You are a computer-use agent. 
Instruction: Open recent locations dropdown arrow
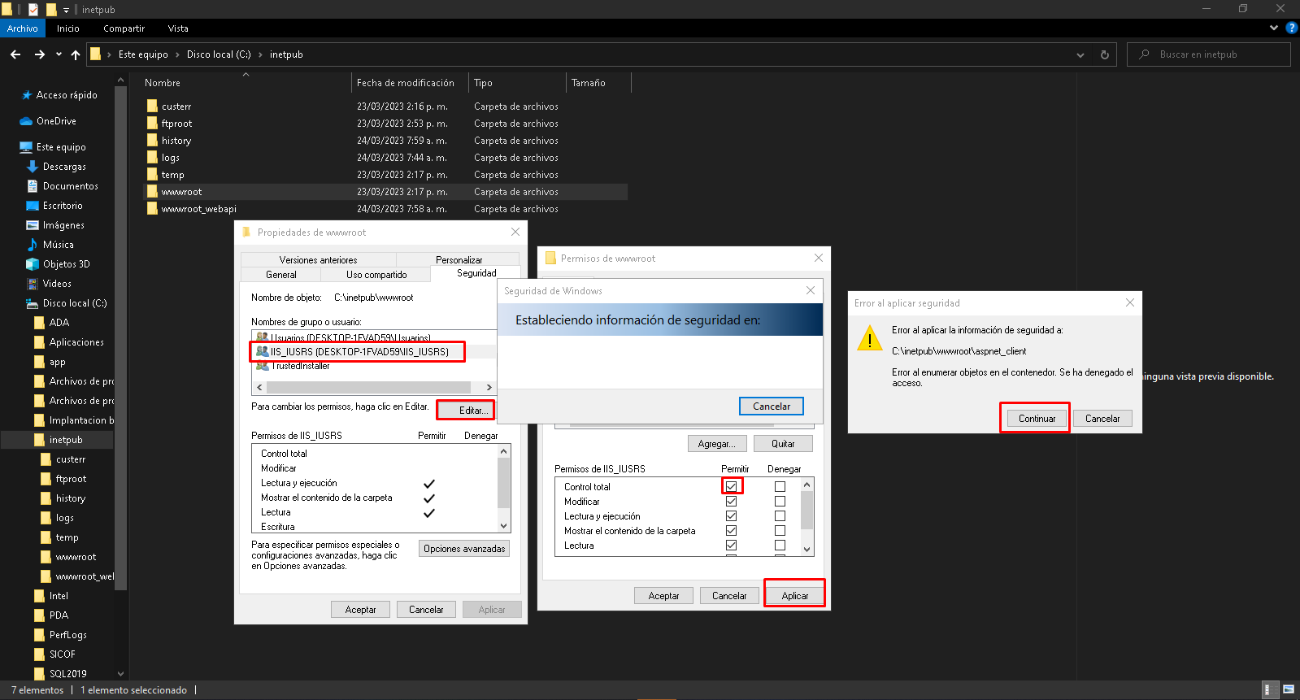[x=59, y=54]
